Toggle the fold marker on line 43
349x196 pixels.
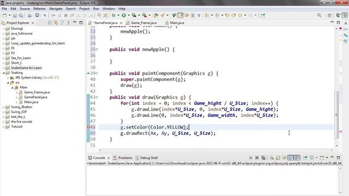tap(97, 97)
